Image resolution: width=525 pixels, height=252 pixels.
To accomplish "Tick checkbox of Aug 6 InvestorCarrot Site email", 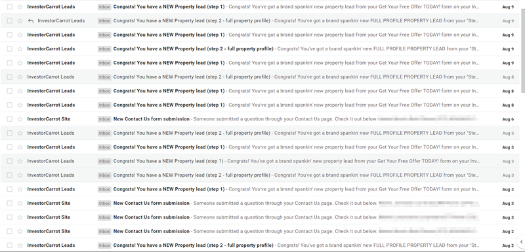I will pyautogui.click(x=9, y=119).
